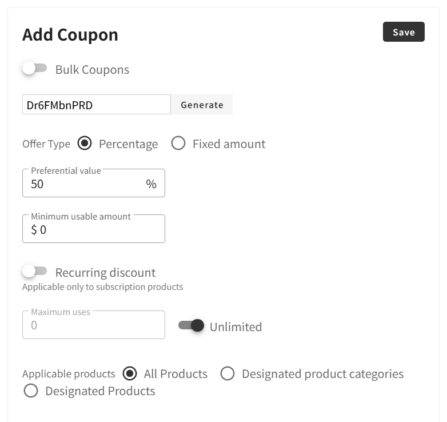Choose the Fixed amount offer type
The width and height of the screenshot is (447, 422).
tap(178, 144)
